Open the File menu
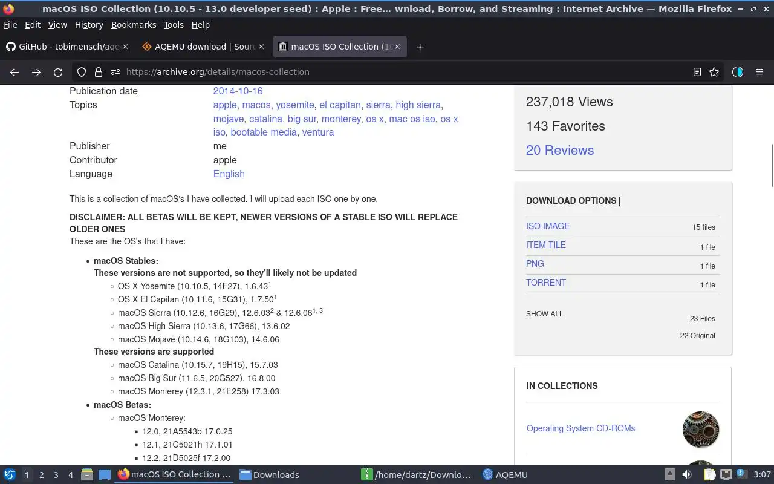The height and width of the screenshot is (484, 774). (x=10, y=25)
